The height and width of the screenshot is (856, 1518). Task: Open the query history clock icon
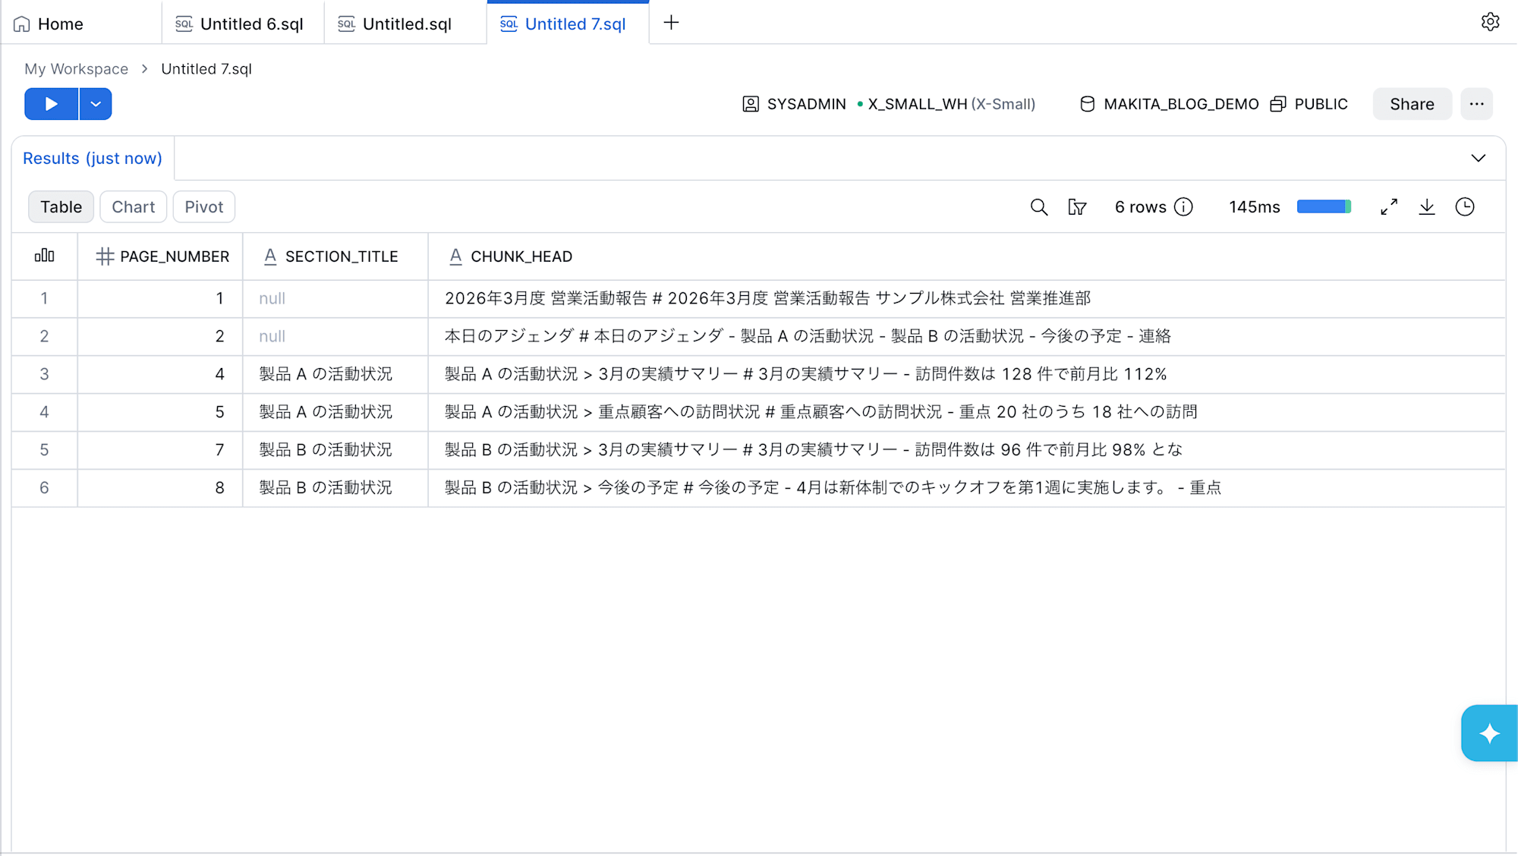pos(1465,207)
